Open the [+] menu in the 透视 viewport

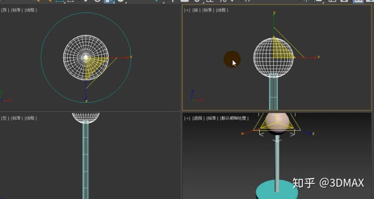pyautogui.click(x=187, y=118)
